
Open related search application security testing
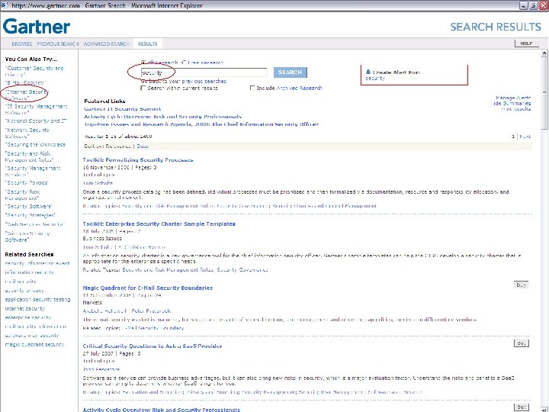(x=37, y=300)
